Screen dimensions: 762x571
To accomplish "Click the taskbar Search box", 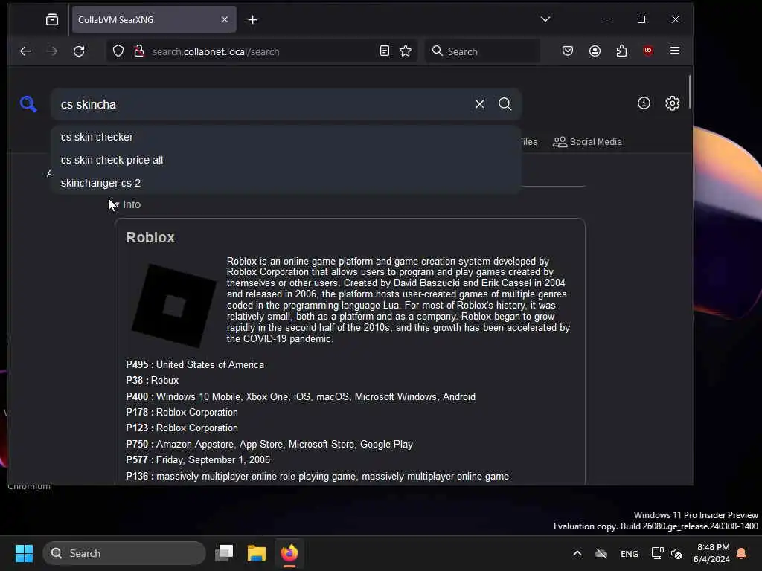I will tap(124, 553).
